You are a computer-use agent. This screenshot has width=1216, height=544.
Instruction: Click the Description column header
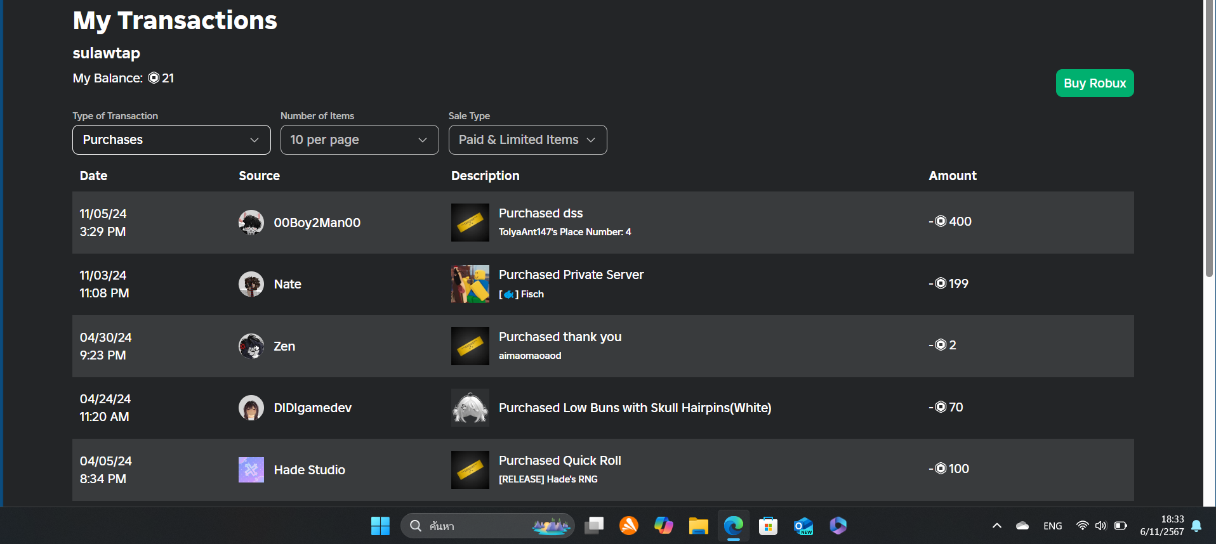point(486,176)
